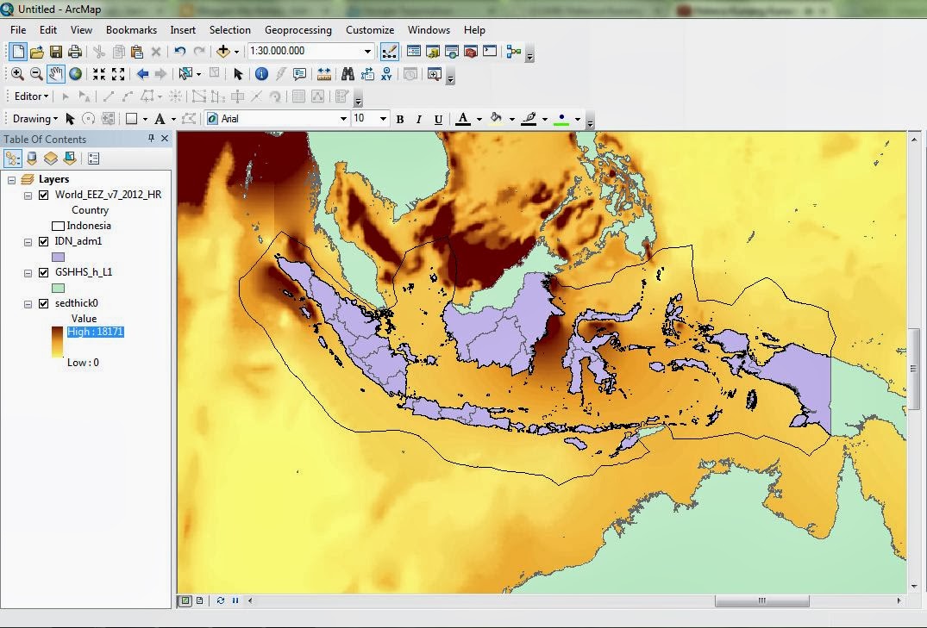Enable the Indonesia layer checkbox
The image size is (927, 628).
point(58,225)
